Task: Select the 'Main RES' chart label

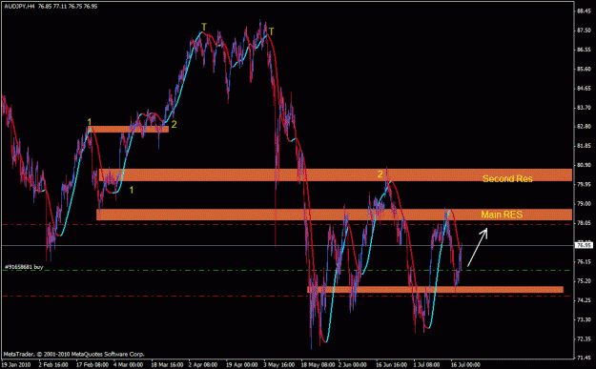Action: (502, 215)
